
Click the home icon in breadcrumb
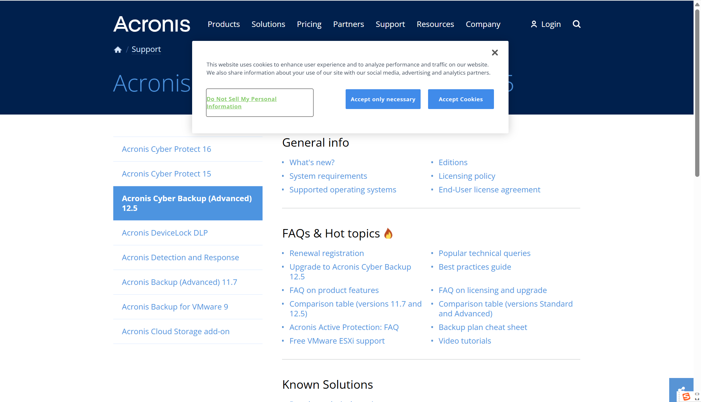click(x=118, y=50)
